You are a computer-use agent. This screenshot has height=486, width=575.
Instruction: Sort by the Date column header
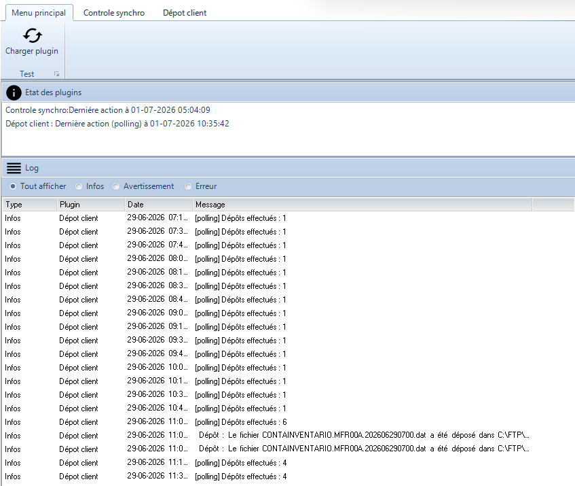(159, 205)
